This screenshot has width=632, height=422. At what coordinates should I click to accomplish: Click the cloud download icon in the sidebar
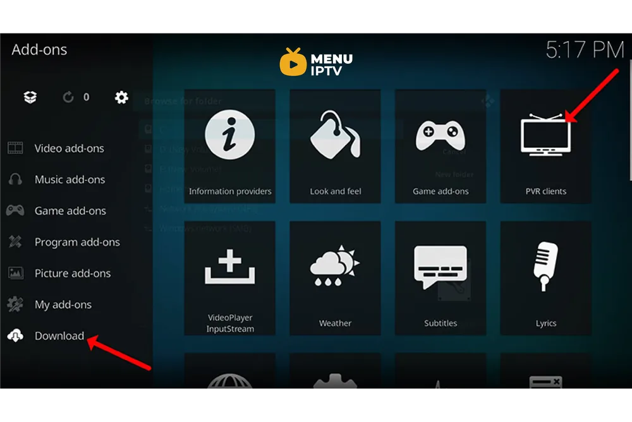click(x=15, y=335)
